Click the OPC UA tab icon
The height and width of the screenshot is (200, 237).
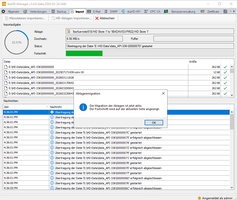pyautogui.click(x=146, y=12)
